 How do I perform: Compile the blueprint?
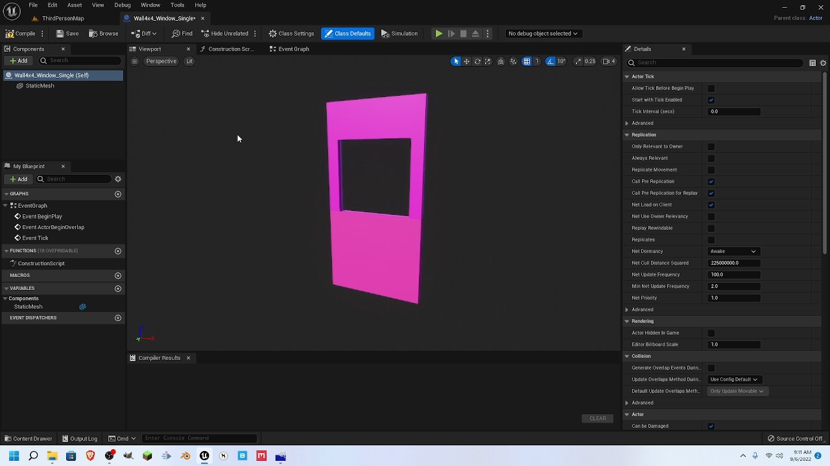point(20,34)
